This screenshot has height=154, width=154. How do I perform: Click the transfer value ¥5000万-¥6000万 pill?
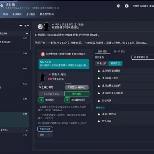click(77, 87)
